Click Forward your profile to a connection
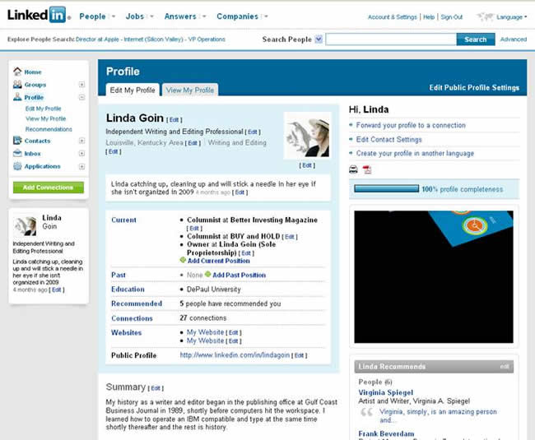The image size is (535, 440). click(411, 125)
